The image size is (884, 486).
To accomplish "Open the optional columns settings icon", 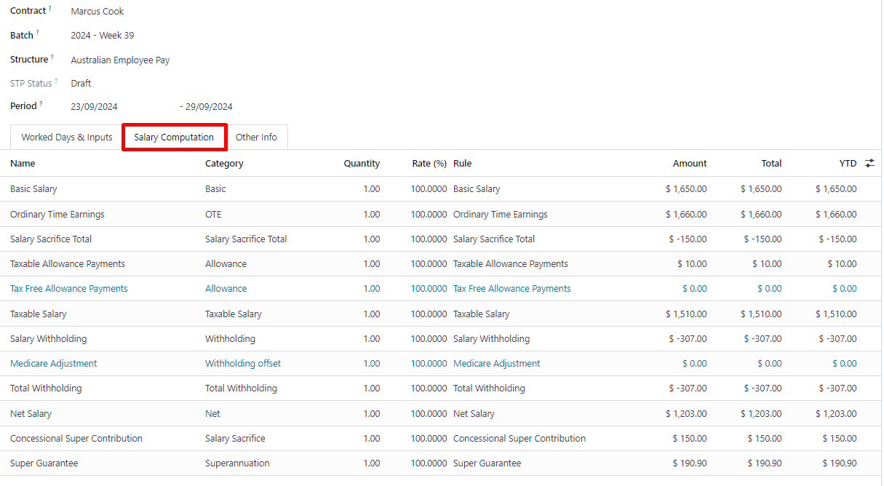I will 869,164.
